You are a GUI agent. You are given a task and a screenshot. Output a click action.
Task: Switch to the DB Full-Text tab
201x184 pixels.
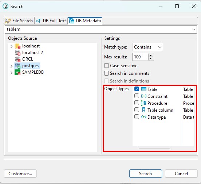pyautogui.click(x=51, y=21)
